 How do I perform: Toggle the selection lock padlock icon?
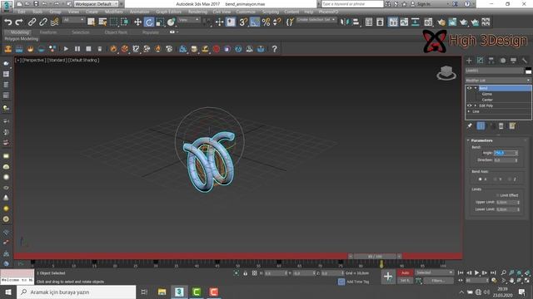(245, 273)
